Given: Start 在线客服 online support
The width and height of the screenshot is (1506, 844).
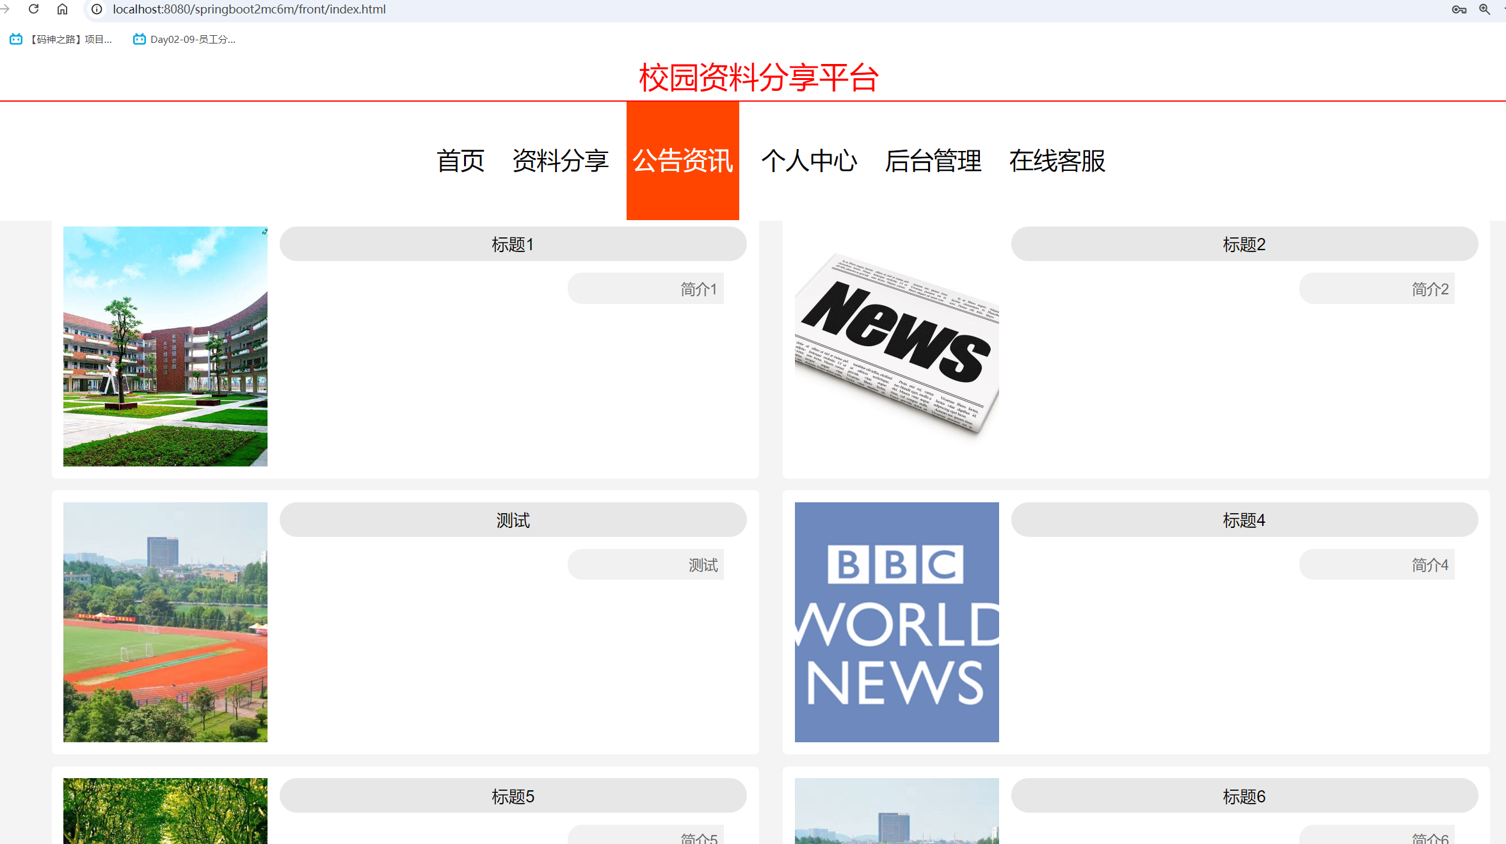Looking at the screenshot, I should click(x=1057, y=161).
